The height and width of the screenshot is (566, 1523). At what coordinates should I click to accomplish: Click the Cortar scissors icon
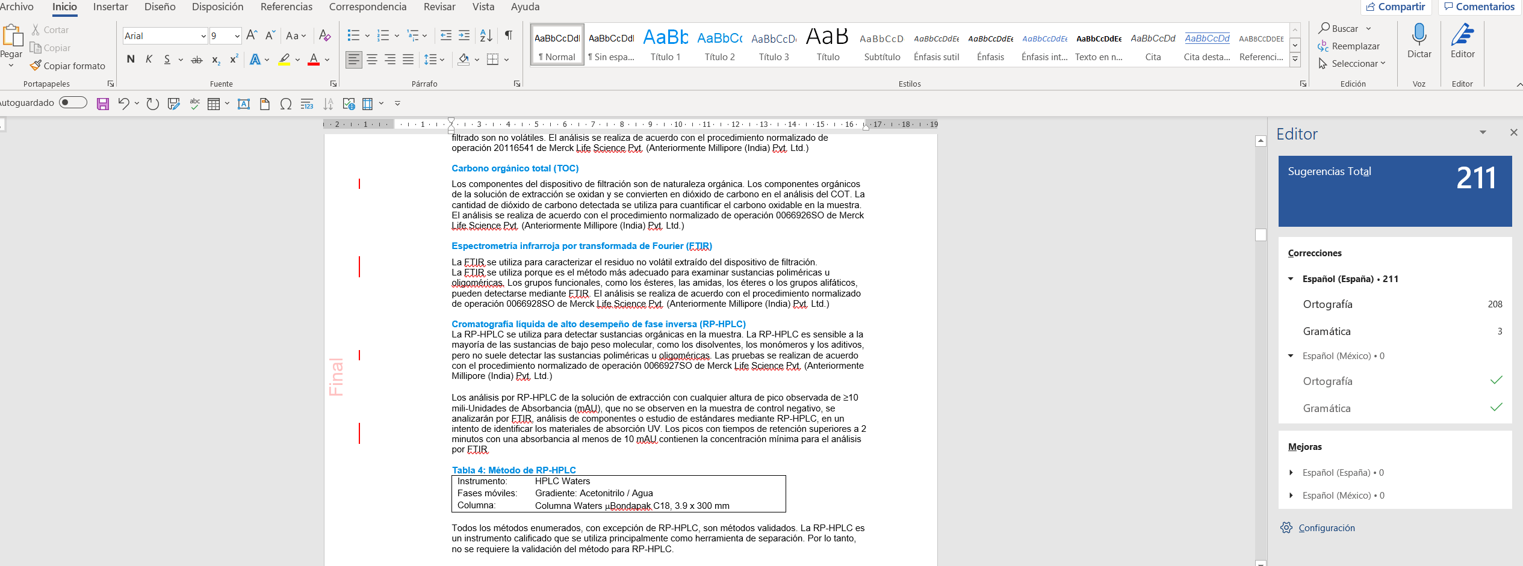(x=36, y=29)
